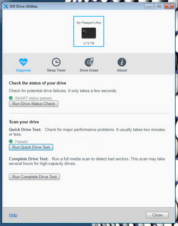Select the My Passport Ultra drive thumbnail
Viewport: 178px width, 226px height.
point(89,31)
